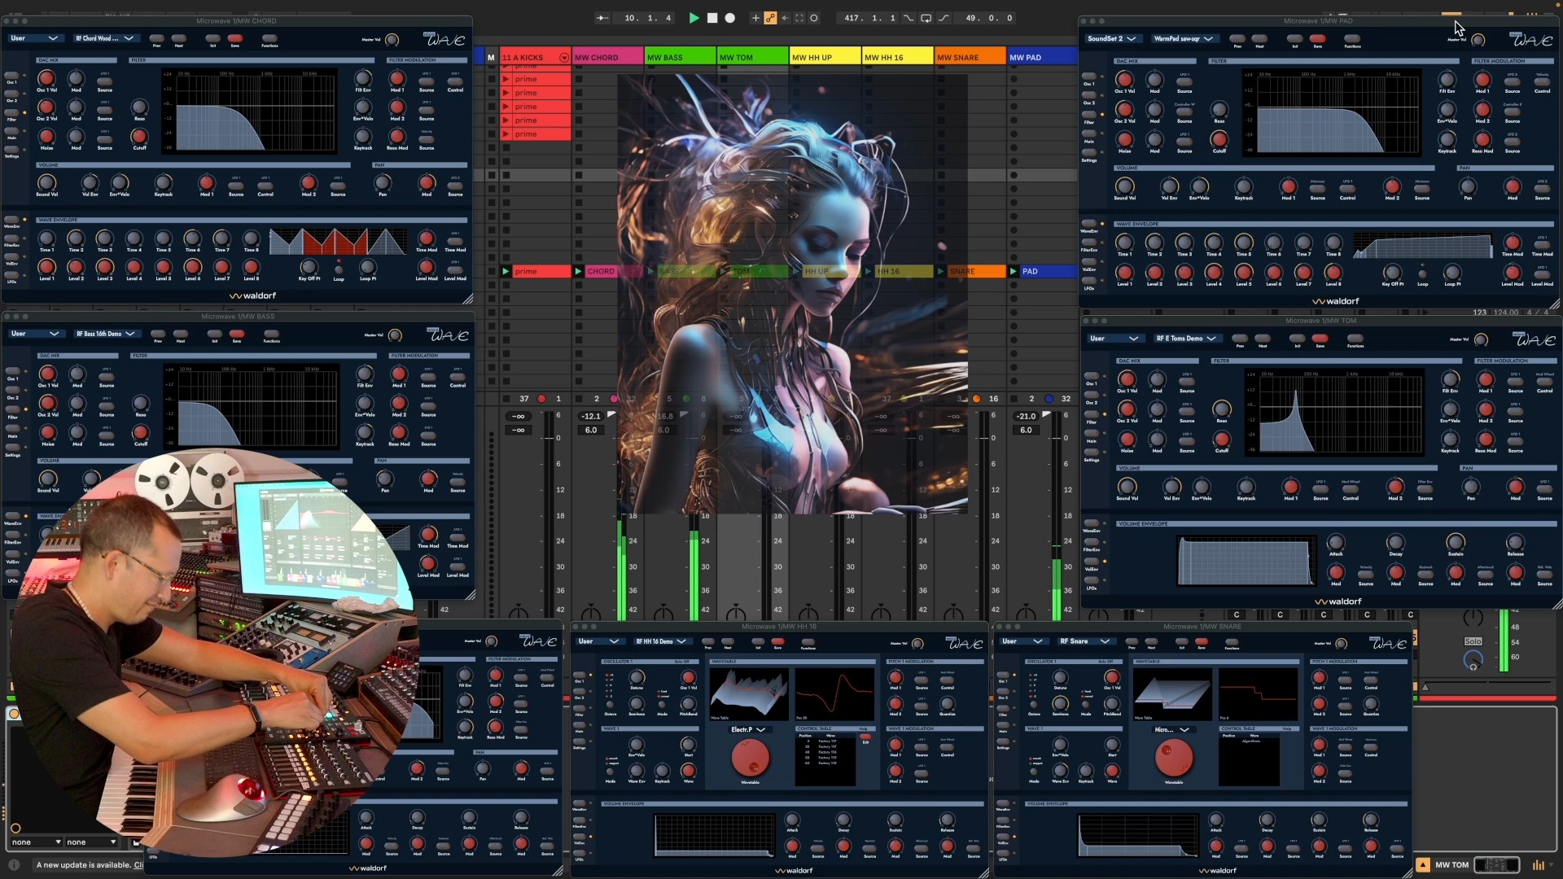Toggle the highlighted Automation Arm button
The width and height of the screenshot is (1563, 879).
(x=770, y=18)
